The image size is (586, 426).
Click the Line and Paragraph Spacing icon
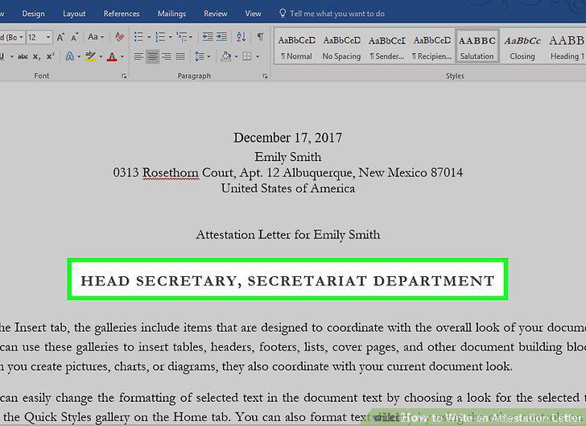coord(200,56)
